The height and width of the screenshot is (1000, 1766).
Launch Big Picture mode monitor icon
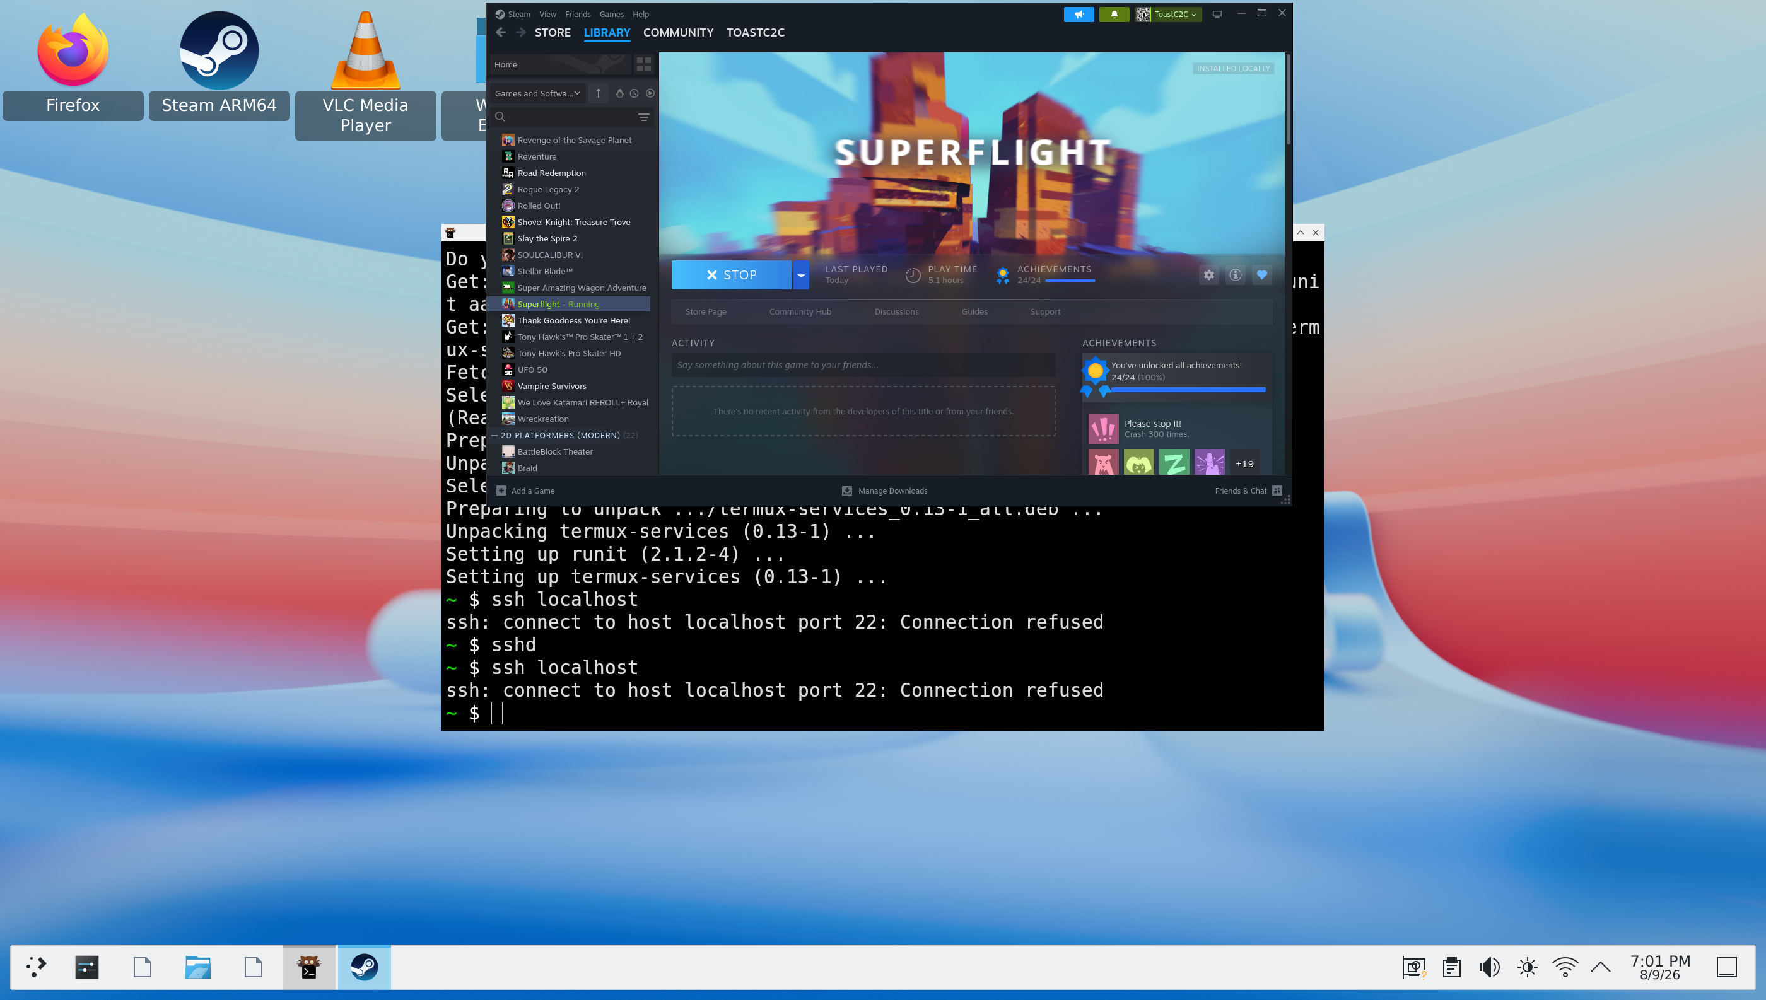[x=1217, y=14]
